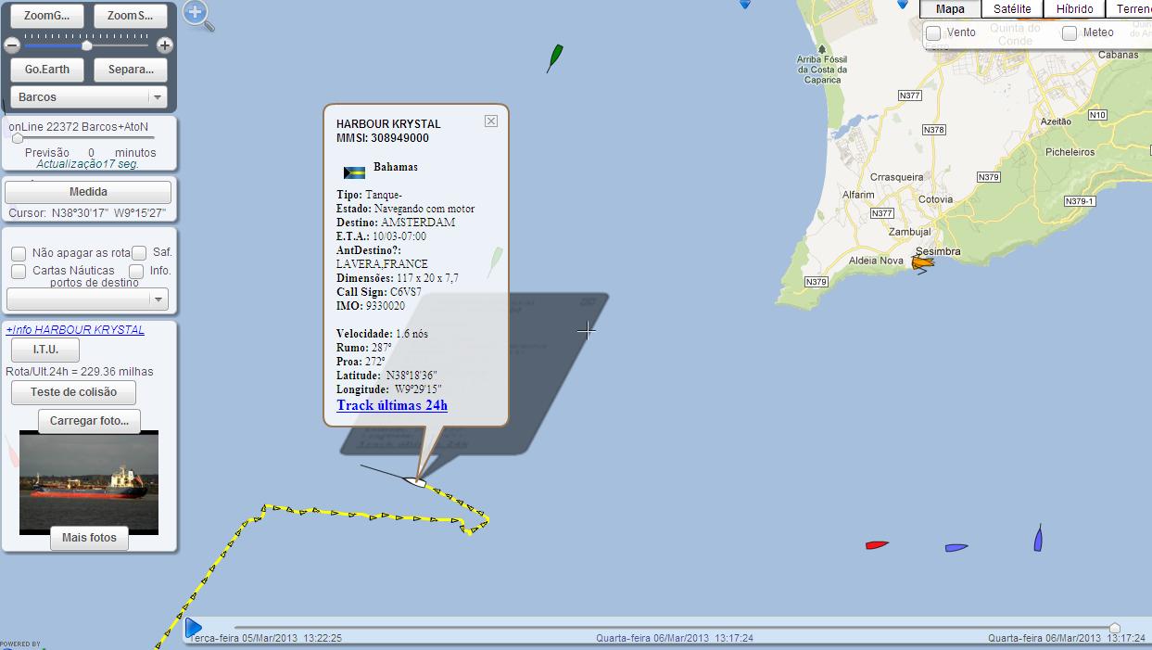Click the blue play button on timeline
This screenshot has width=1152, height=650.
193,628
